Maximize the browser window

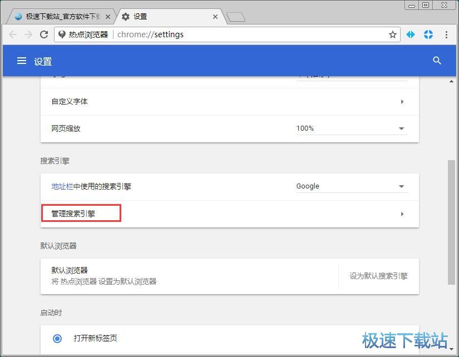426,5
